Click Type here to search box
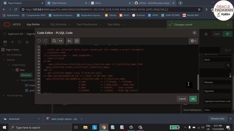This screenshot has width=234, height=131. pyautogui.click(x=40, y=127)
